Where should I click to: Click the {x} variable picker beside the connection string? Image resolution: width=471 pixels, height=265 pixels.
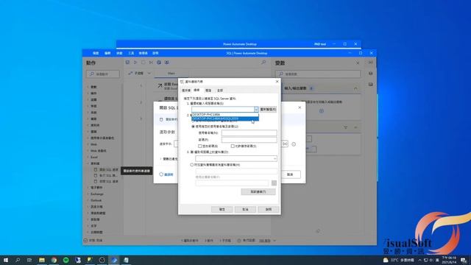coord(285,144)
